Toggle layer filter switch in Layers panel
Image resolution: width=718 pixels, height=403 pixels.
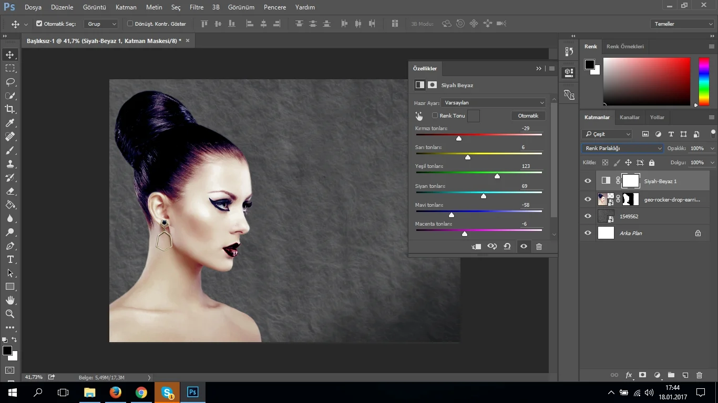[713, 134]
